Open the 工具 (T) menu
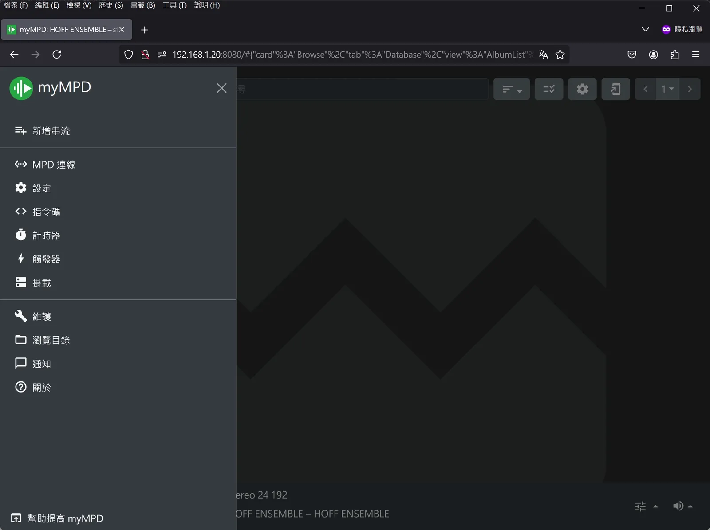 [x=175, y=5]
